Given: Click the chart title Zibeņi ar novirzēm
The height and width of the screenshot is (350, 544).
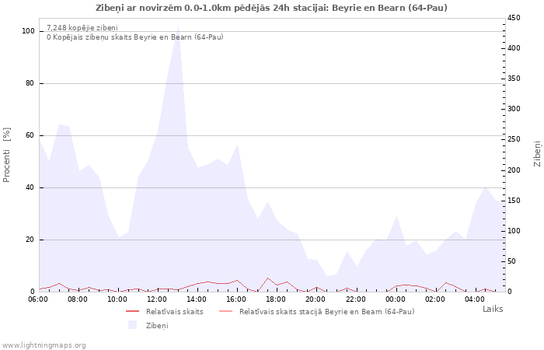Looking at the screenshot, I should pyautogui.click(x=271, y=8).
